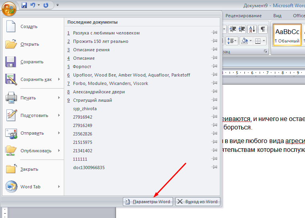Select 'Открыть' in the Office menu

[x=29, y=44]
